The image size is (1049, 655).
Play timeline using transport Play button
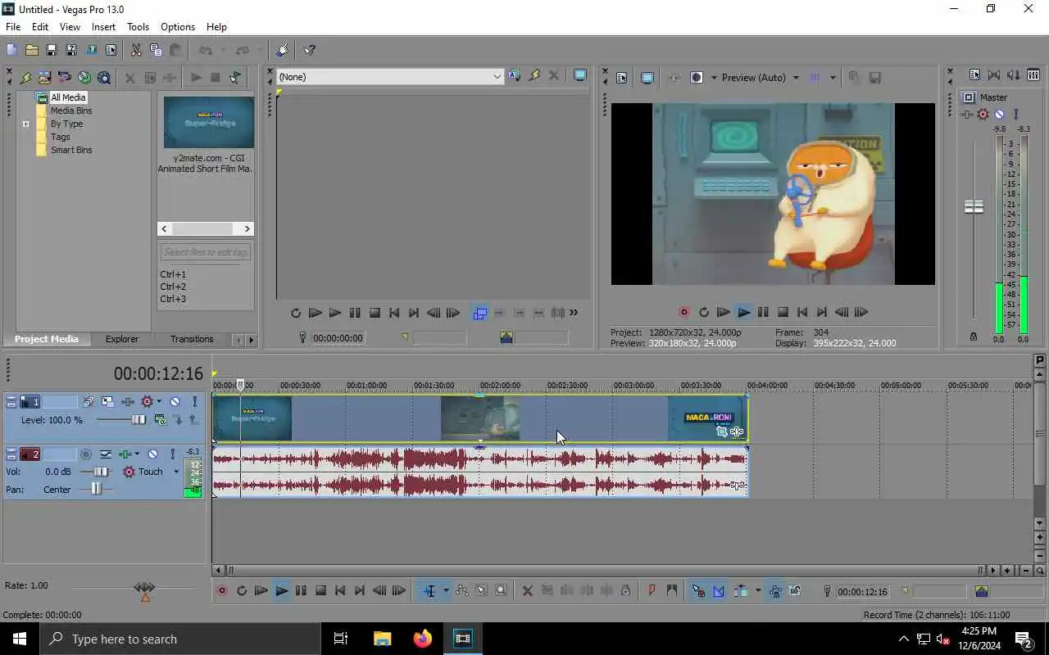point(281,590)
